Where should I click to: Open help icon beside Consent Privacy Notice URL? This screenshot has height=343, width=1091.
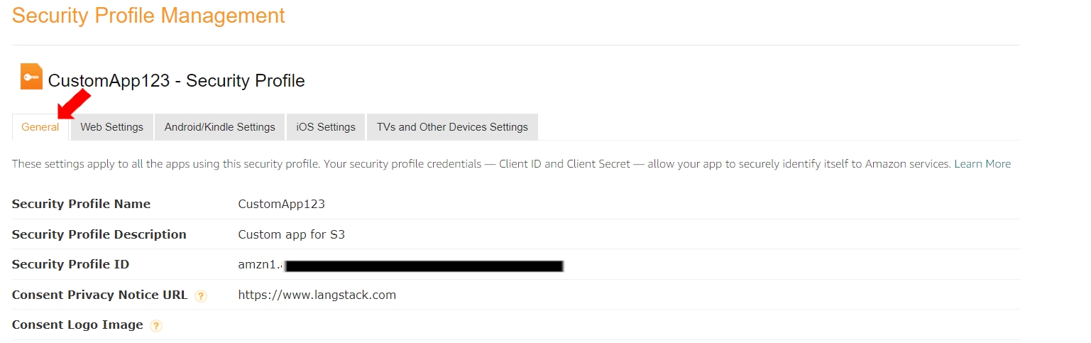(x=201, y=296)
